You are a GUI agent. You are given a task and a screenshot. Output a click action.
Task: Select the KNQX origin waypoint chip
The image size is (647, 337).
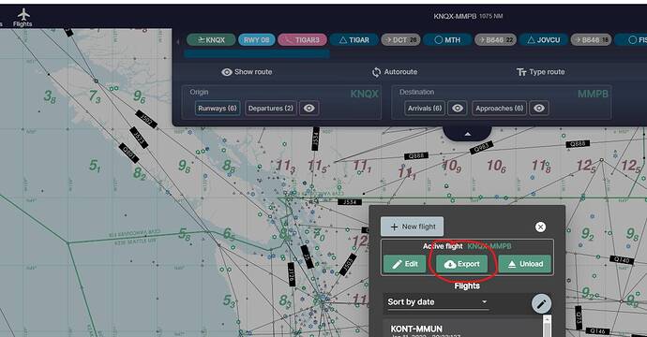211,40
